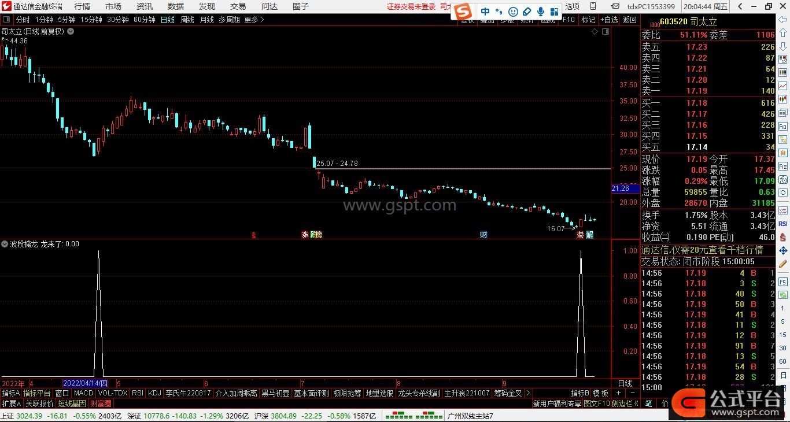Viewport: 790px width, 422px height.
Task: Expand the 波段擒龙 indicator dropdown arrow
Action: coord(5,245)
